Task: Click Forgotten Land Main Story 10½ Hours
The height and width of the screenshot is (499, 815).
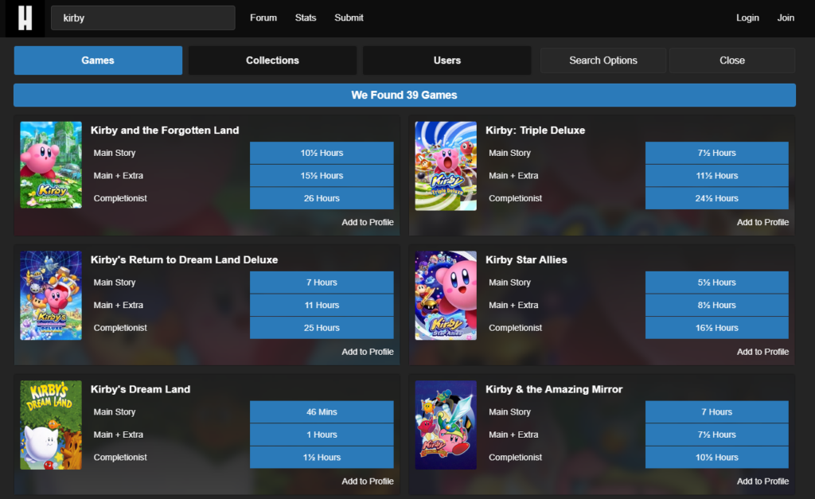Action: [x=322, y=153]
